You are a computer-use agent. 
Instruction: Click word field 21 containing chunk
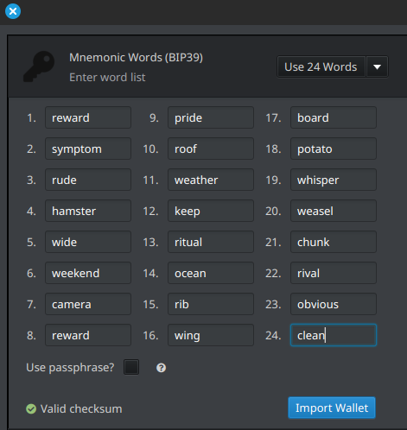click(x=334, y=242)
